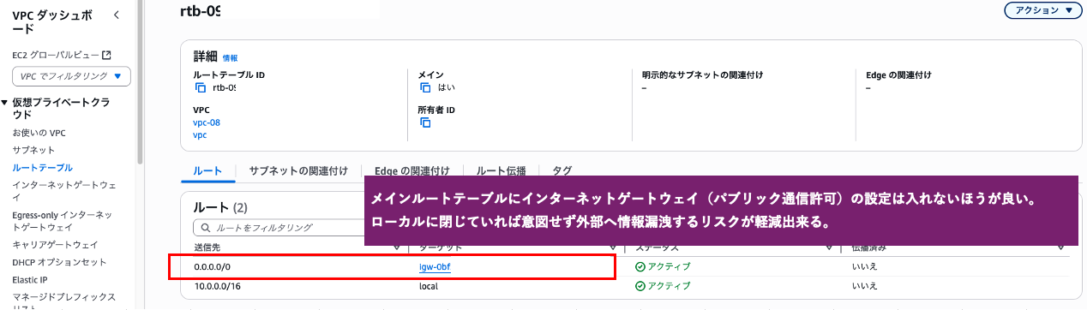Open the igw-0bf target link

[435, 266]
